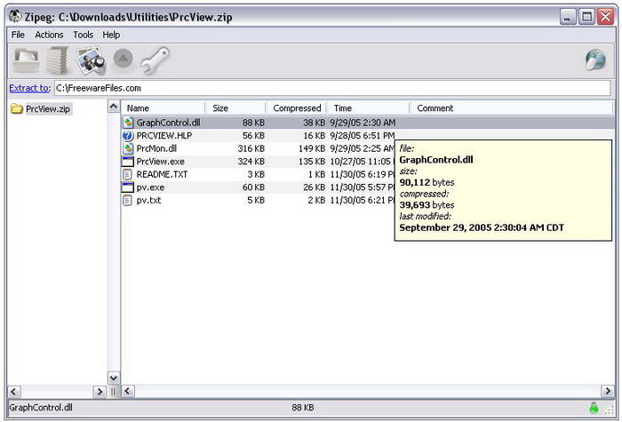Open the Tools menu

[83, 35]
